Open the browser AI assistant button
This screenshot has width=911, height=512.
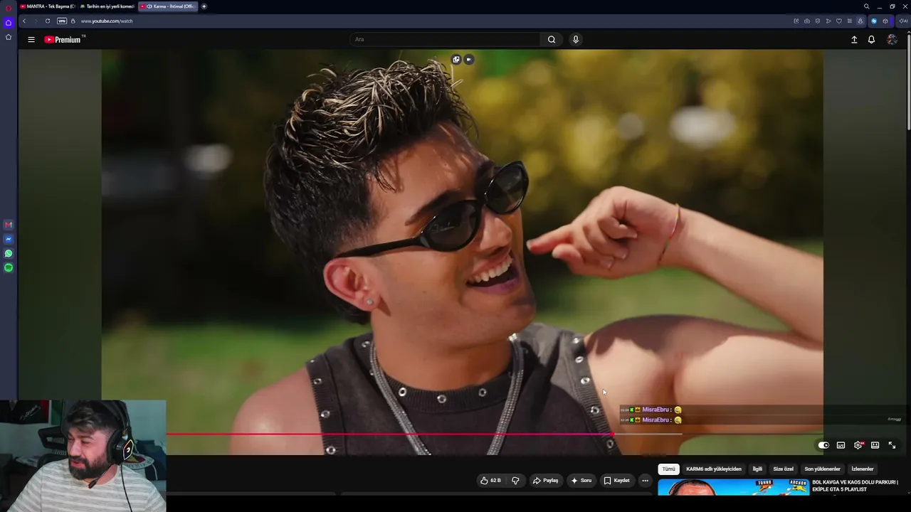coord(903,21)
